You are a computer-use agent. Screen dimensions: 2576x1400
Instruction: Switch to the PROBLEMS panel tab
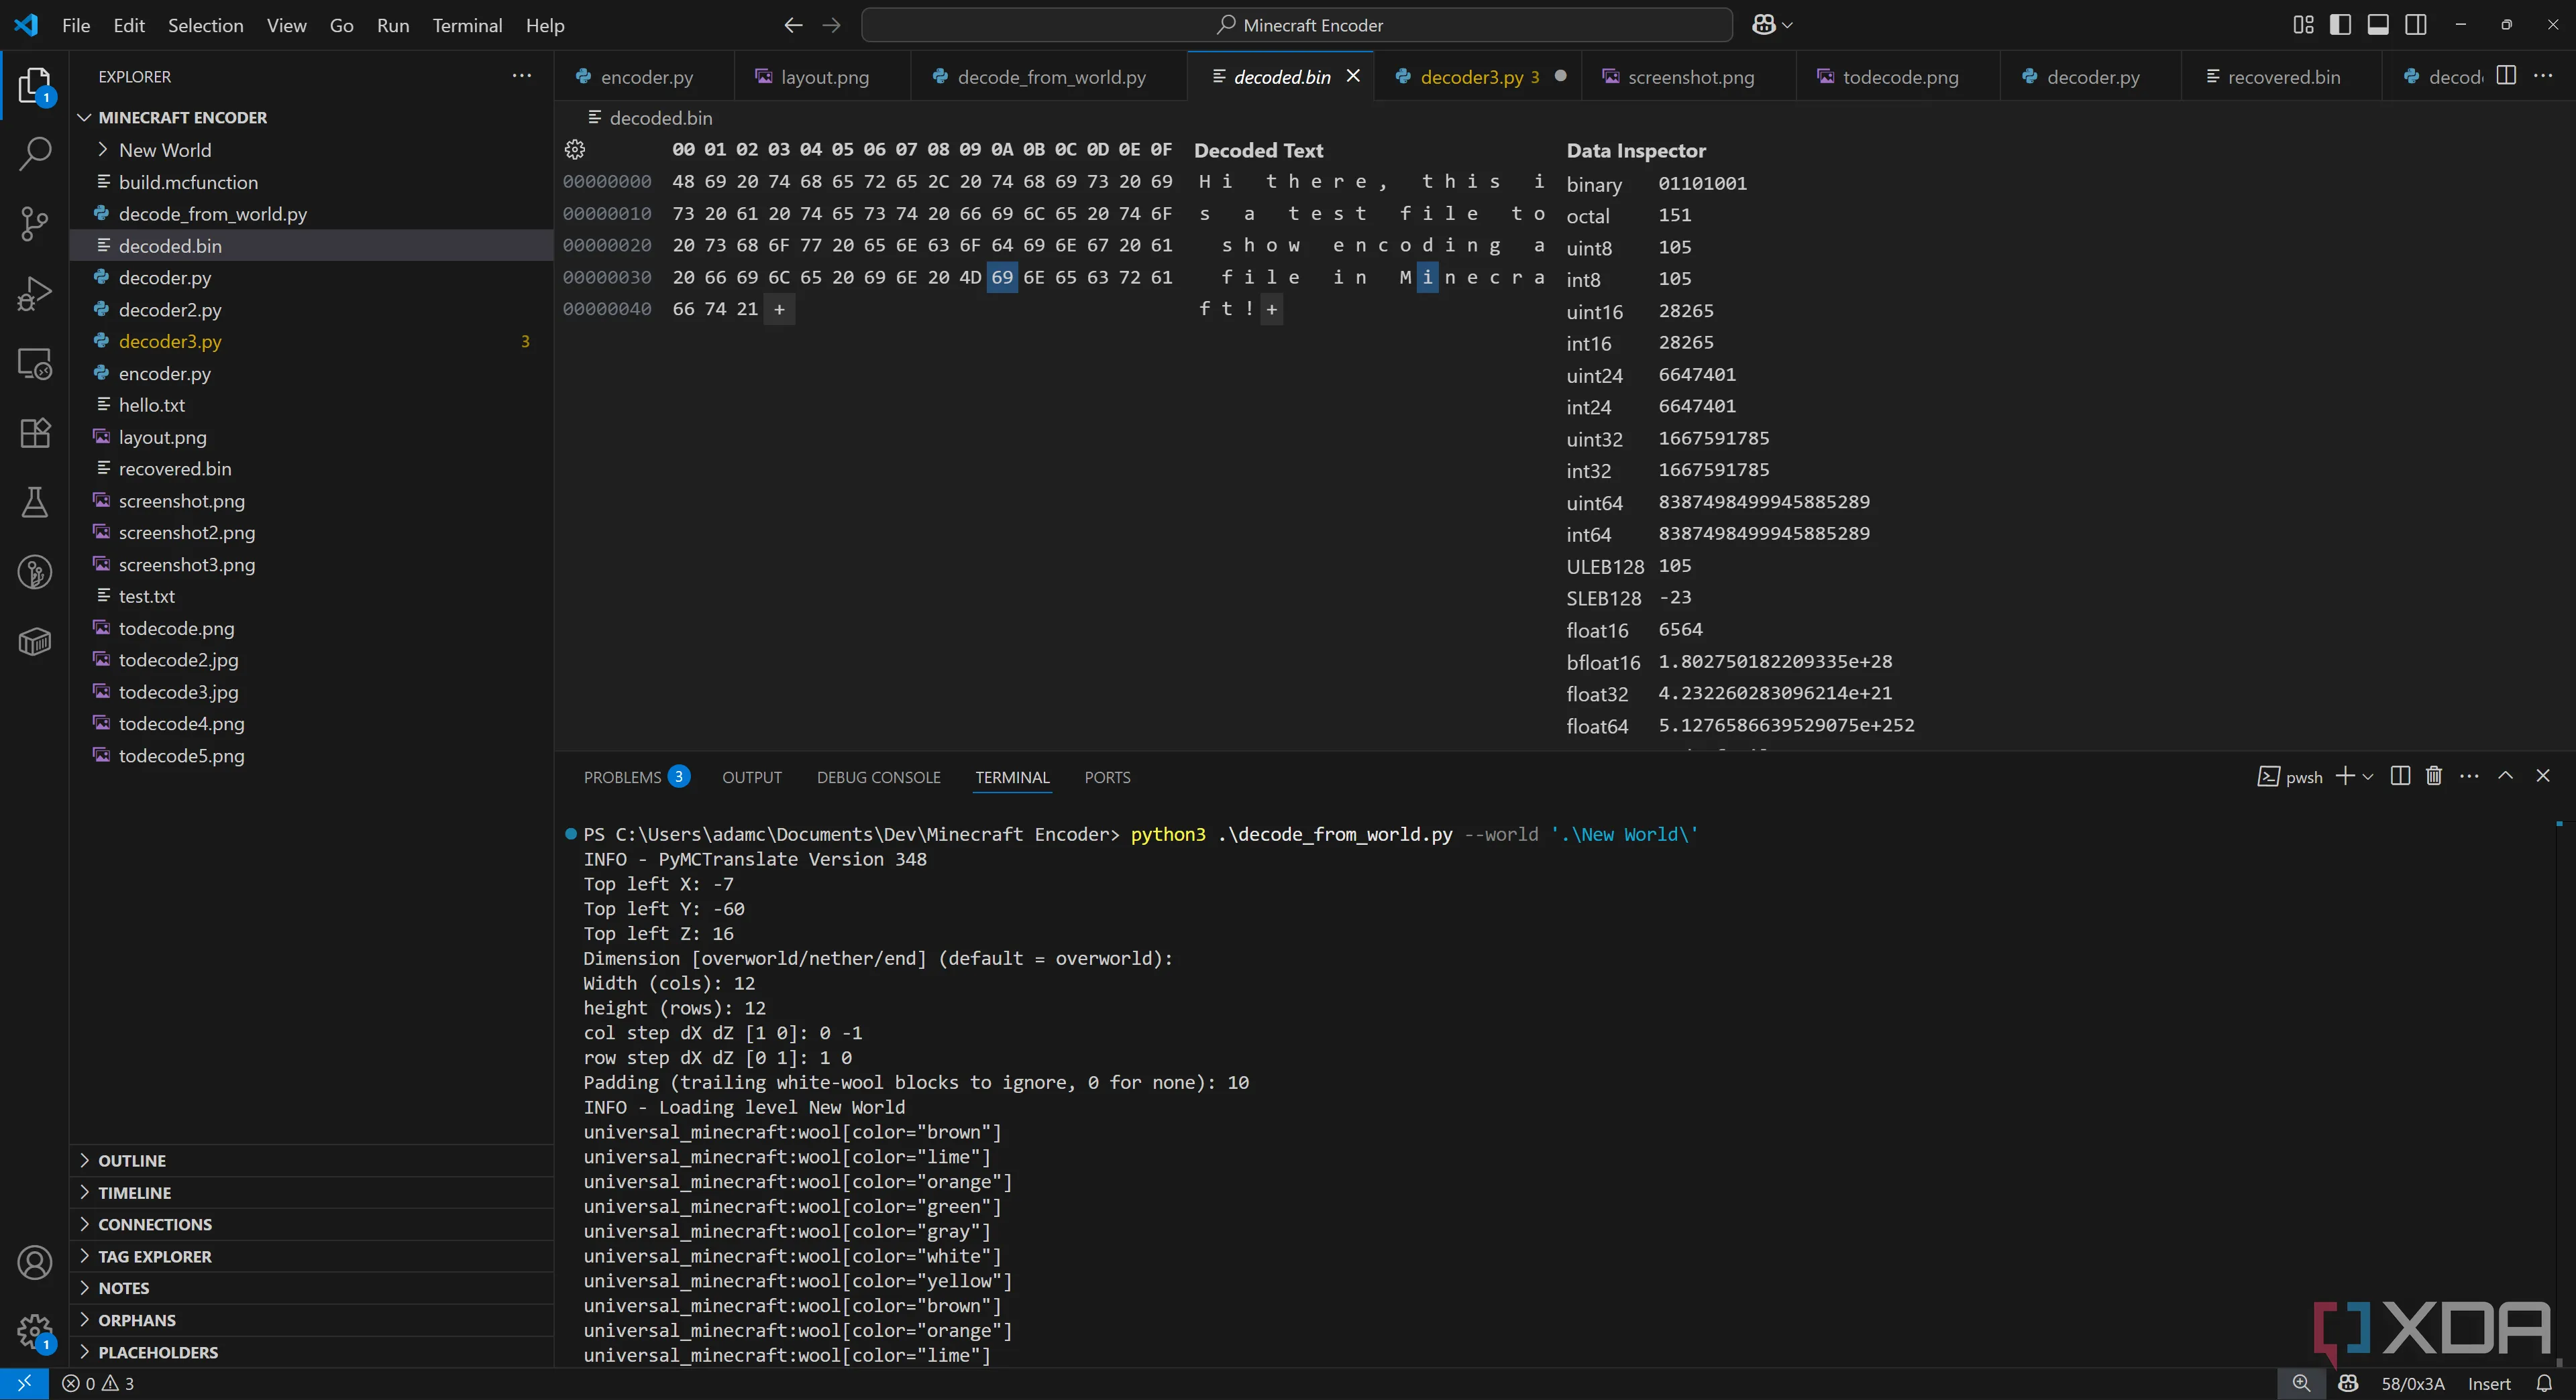click(636, 776)
